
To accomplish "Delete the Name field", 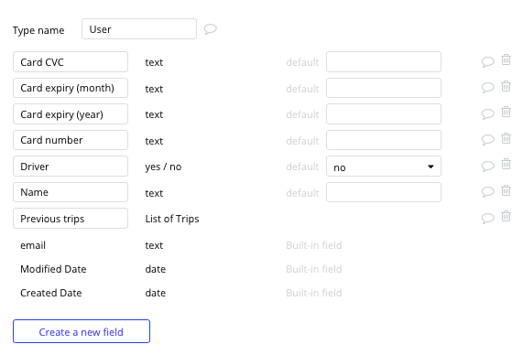I will [x=506, y=190].
